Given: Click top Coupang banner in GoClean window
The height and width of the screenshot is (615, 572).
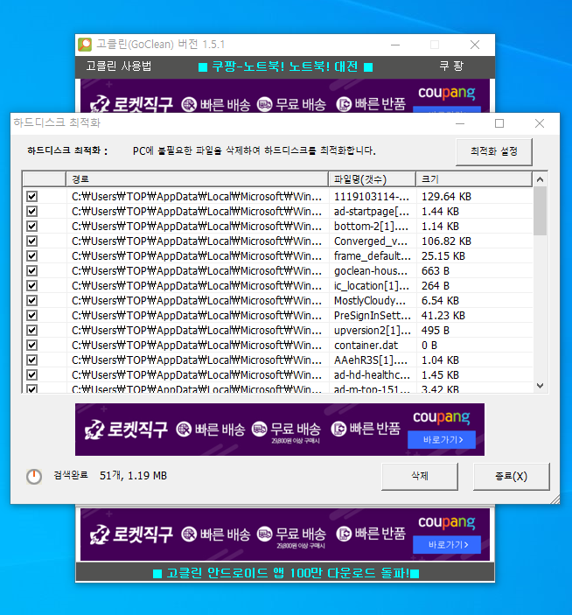Looking at the screenshot, I should [x=285, y=96].
